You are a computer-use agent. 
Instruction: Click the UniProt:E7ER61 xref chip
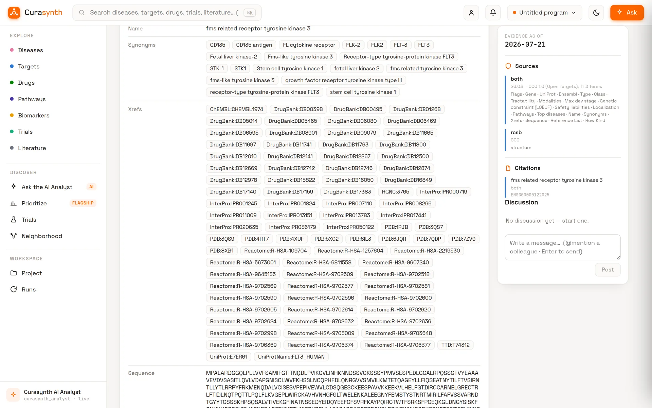(229, 357)
